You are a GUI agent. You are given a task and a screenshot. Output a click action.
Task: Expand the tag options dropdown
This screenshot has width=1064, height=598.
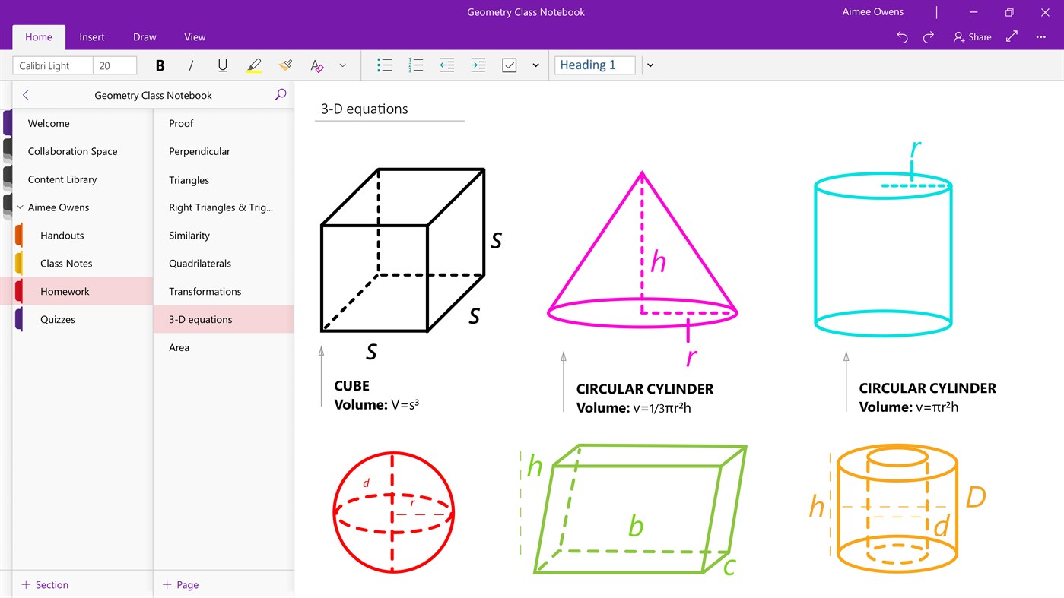pyautogui.click(x=535, y=65)
